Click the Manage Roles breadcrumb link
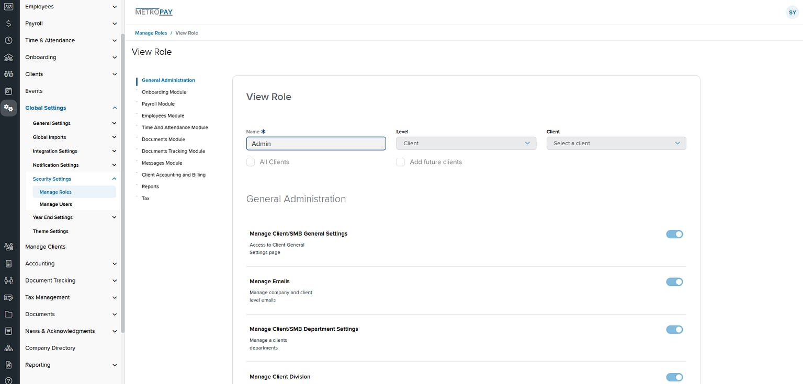 point(151,32)
